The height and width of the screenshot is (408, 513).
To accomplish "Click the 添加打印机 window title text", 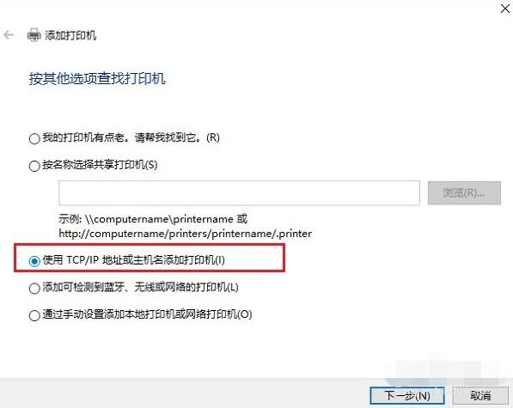I will (70, 35).
